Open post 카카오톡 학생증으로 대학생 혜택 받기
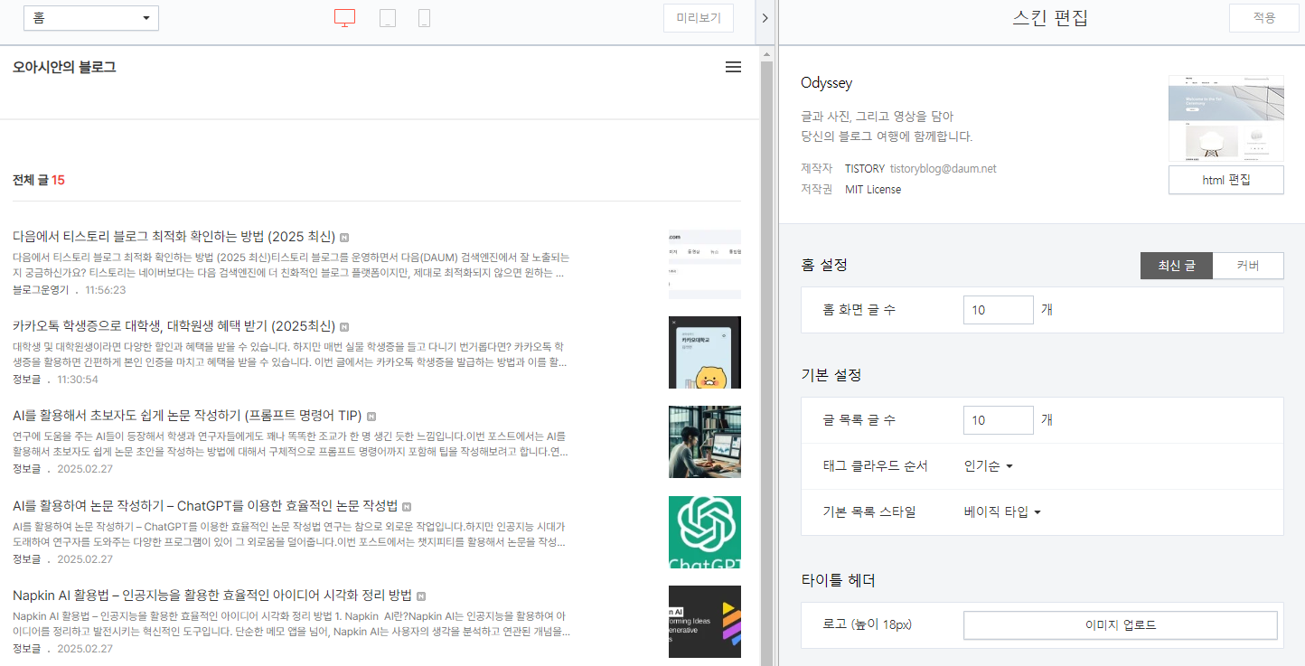 pos(174,326)
